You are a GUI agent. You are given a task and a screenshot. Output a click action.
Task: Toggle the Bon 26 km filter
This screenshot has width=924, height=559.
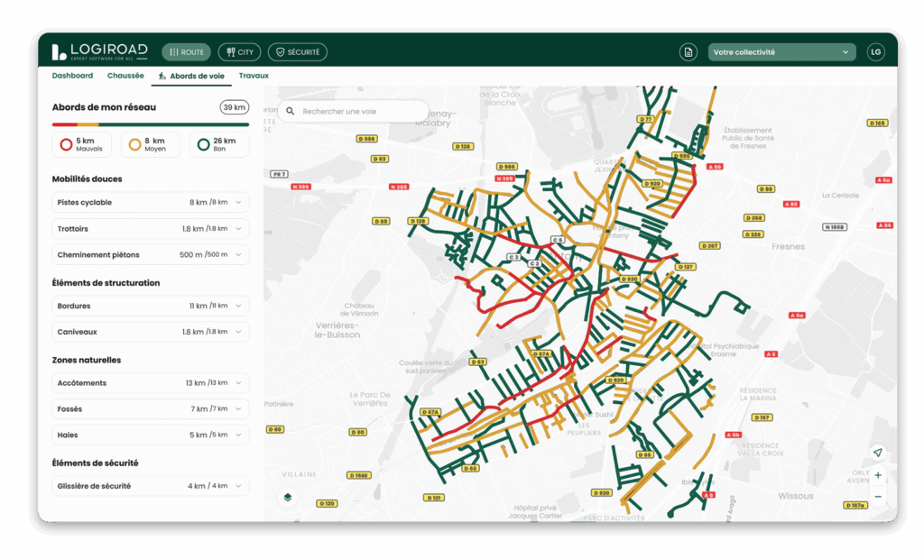[x=218, y=144]
